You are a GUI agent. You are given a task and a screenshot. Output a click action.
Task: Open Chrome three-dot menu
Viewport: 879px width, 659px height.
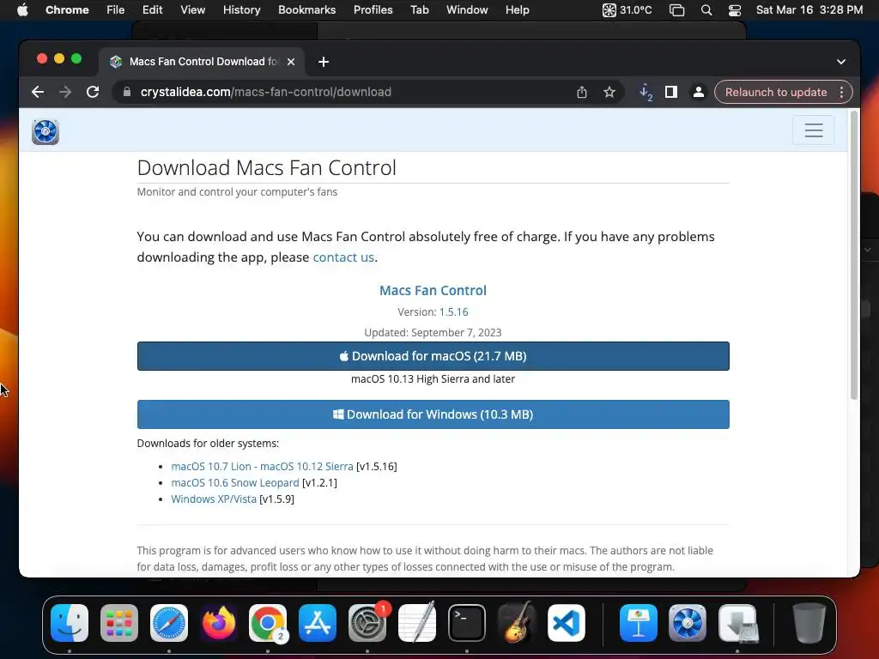tap(842, 92)
